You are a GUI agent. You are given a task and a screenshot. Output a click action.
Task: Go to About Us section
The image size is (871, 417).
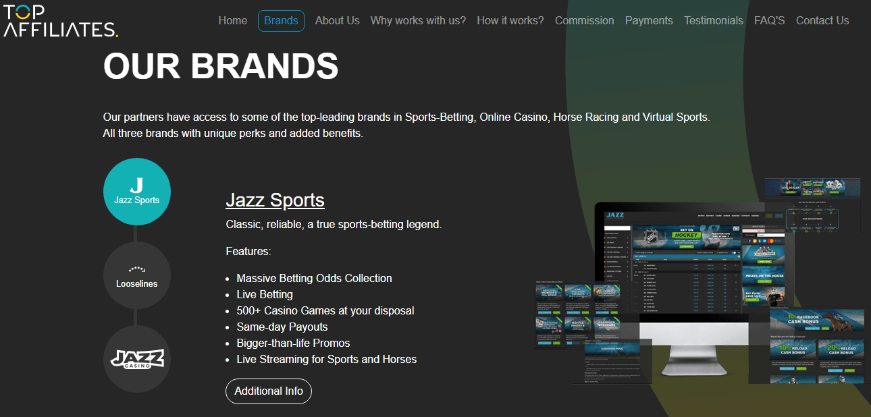[338, 21]
